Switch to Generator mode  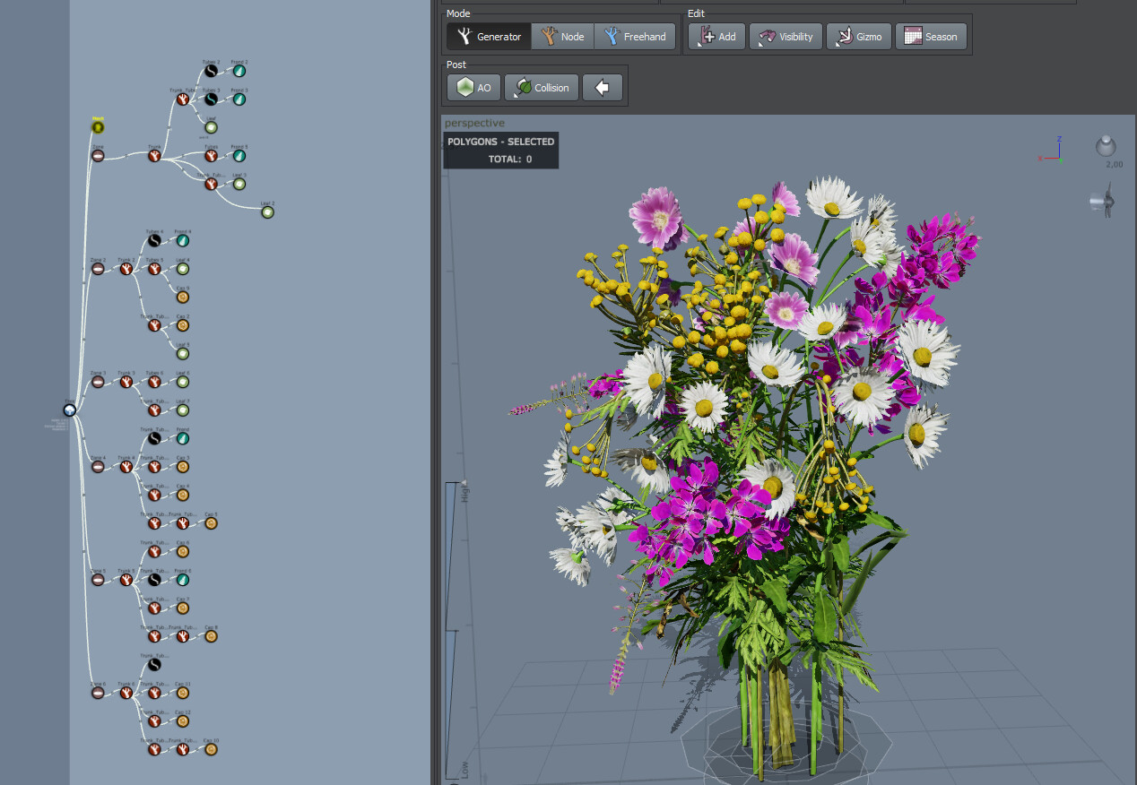[489, 37]
